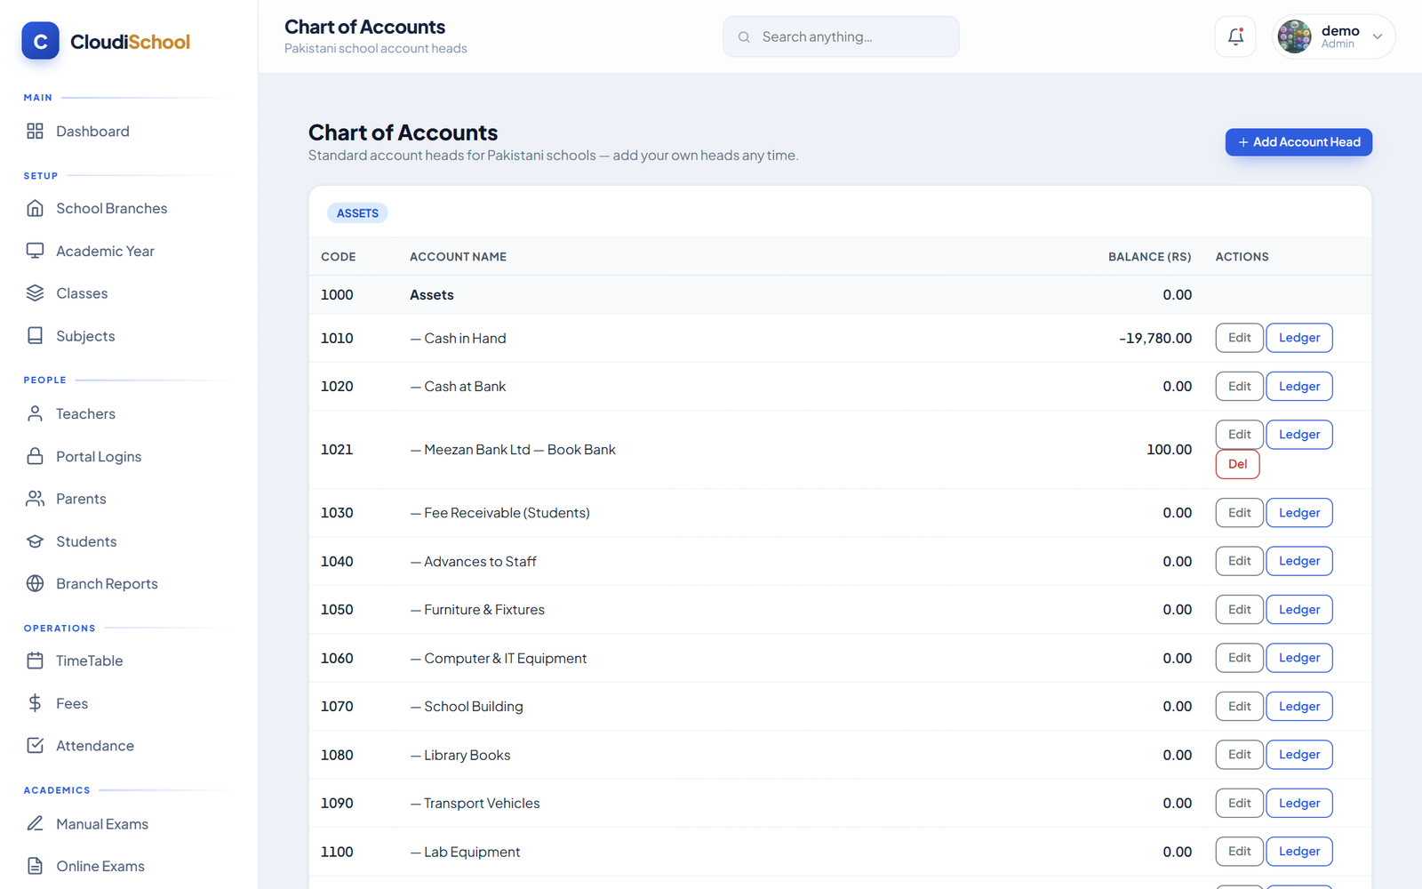
Task: Open Students sidebar menu label
Action: point(86,541)
